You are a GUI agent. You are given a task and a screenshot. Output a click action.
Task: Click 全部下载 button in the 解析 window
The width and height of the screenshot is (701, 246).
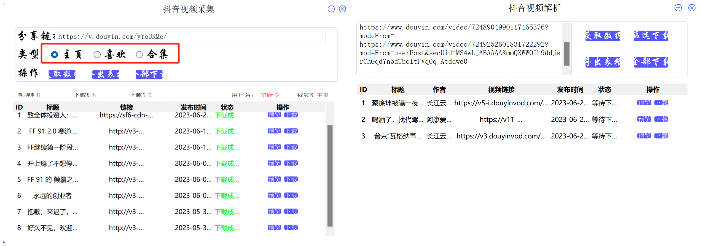[x=651, y=62]
